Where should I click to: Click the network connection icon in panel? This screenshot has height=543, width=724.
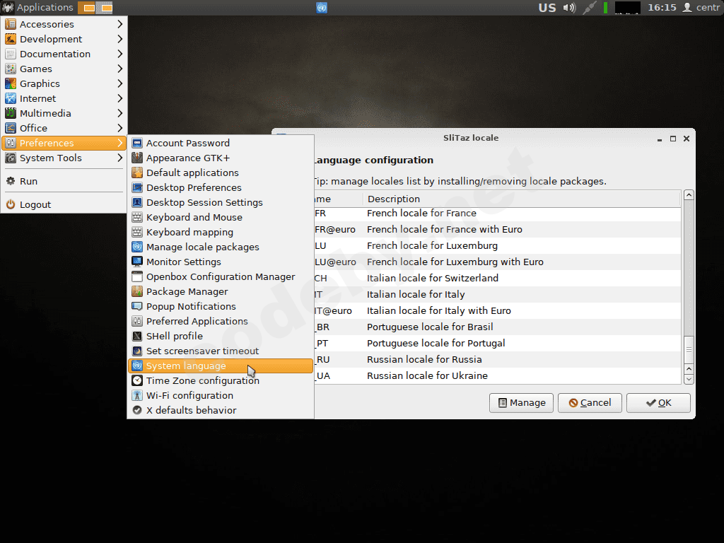click(x=589, y=7)
